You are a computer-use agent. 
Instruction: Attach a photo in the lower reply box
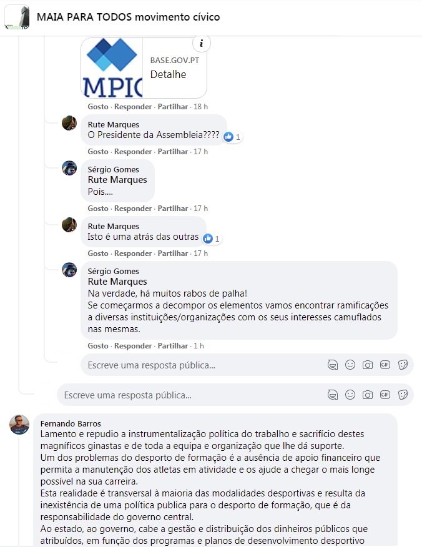pos(368,395)
